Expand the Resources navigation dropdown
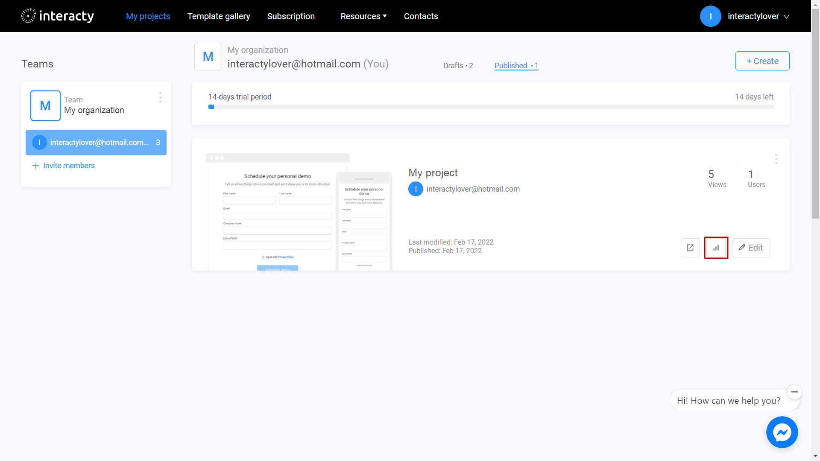Screen dimensions: 820x461 tap(363, 16)
